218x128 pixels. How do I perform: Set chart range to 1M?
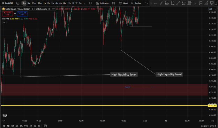tap(13, 126)
